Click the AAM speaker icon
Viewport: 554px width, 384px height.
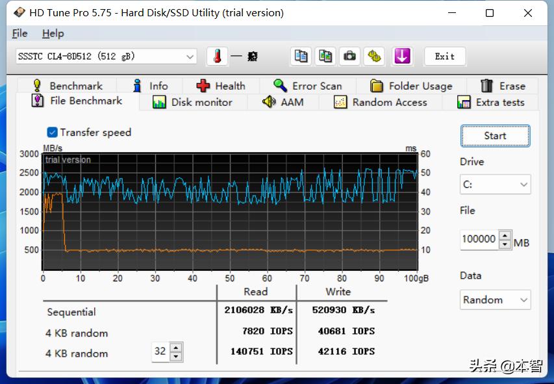pos(269,102)
